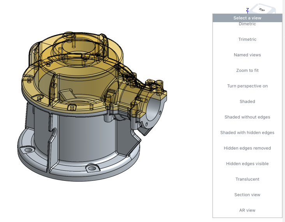Open Section view

247,195
